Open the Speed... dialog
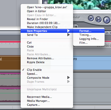Viewport: 111px width, 110px height. tap(47, 74)
